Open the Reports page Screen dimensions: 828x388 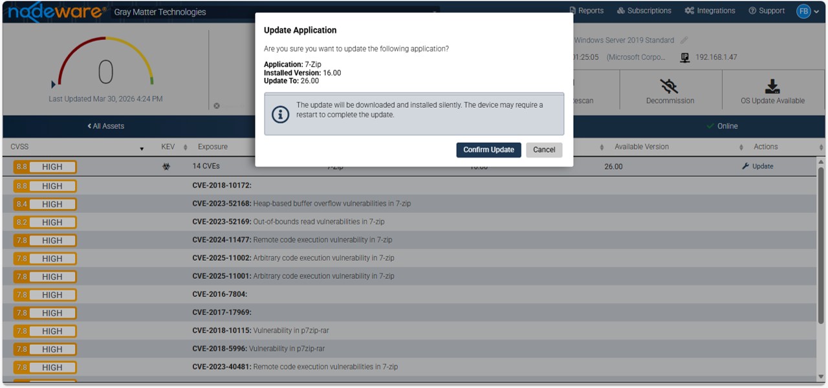pyautogui.click(x=587, y=11)
